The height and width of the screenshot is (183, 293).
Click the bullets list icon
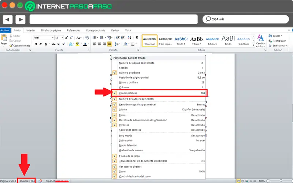coord(94,38)
